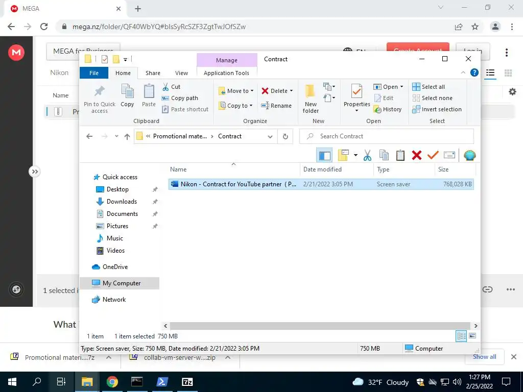Open Properties from the ribbon
Viewport: 523px width, 392px height.
[x=356, y=96]
